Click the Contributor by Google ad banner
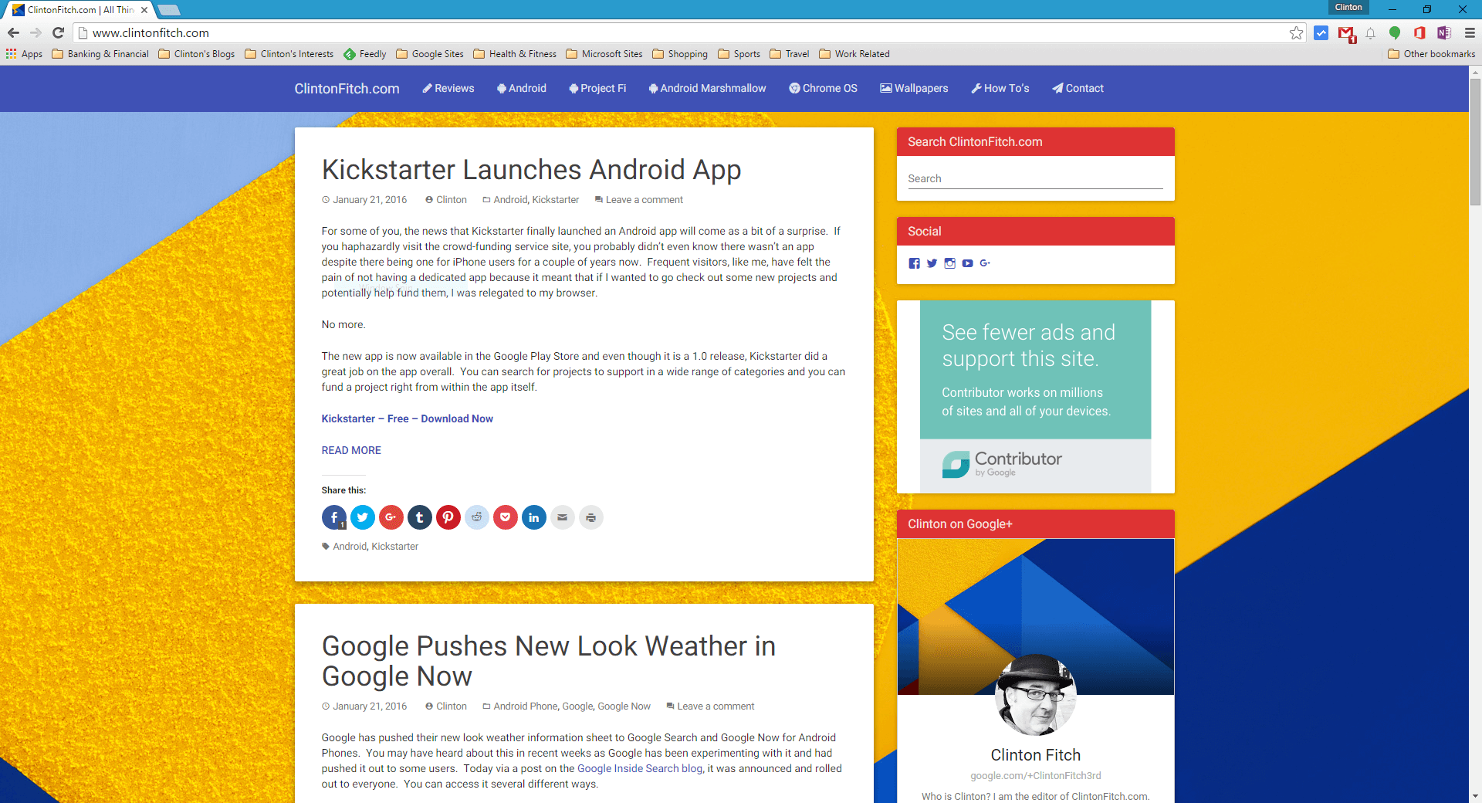The width and height of the screenshot is (1482, 803). 1035,397
